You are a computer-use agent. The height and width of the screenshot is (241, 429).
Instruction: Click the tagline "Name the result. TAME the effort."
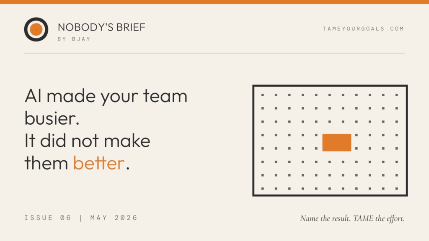coord(352,218)
